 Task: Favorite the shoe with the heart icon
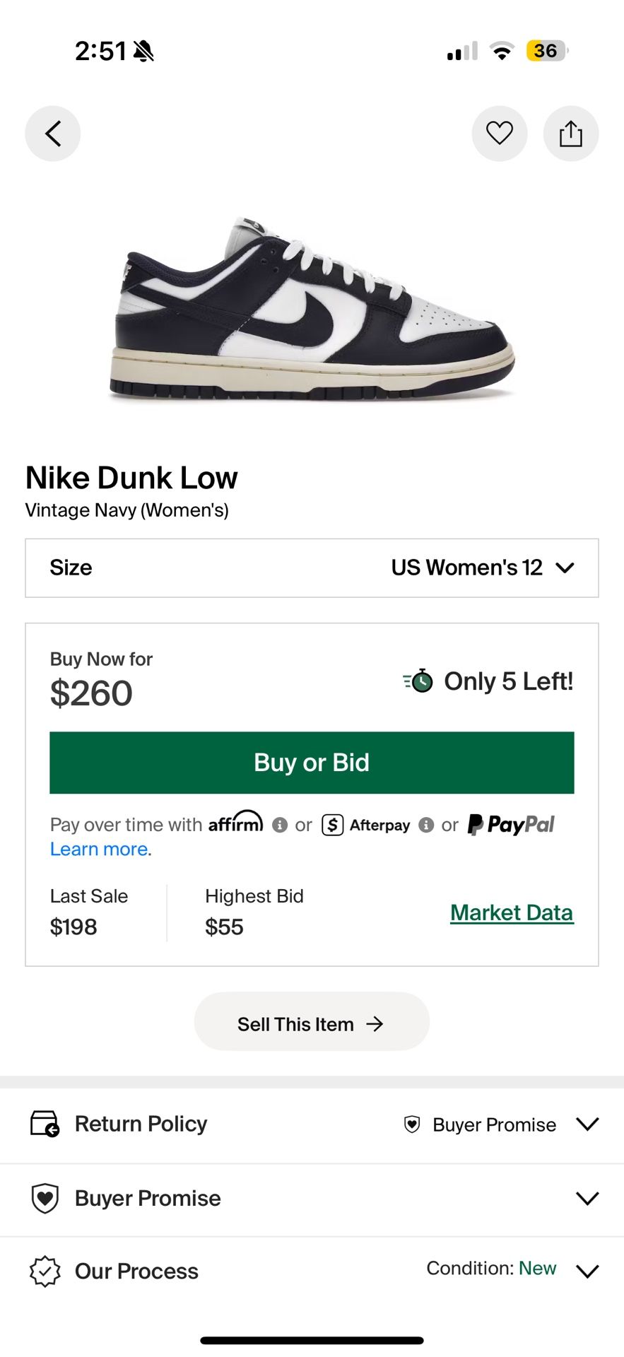coord(499,134)
